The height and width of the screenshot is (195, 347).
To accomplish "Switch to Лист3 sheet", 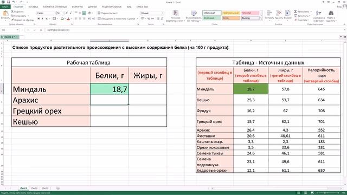I will coord(45,188).
